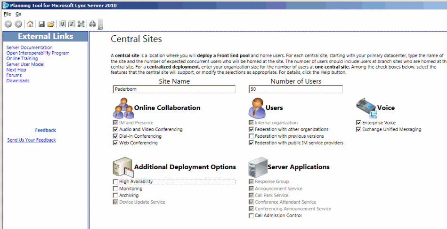Click the Internal organization checkbox
Viewport: 447px width, 229px height.
point(251,123)
